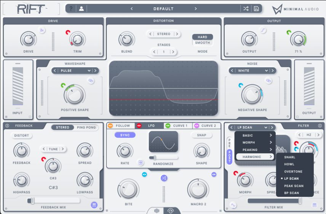The image size is (326, 214).
Task: Expand the Basic filter submenu
Action: [x=255, y=135]
